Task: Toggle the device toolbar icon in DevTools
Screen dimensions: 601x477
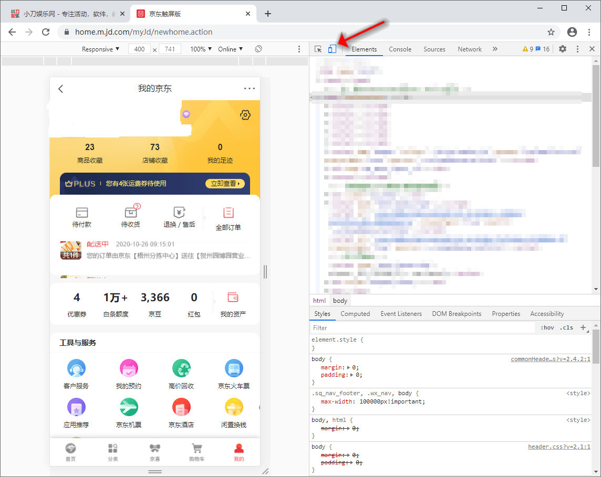Action: tap(332, 49)
